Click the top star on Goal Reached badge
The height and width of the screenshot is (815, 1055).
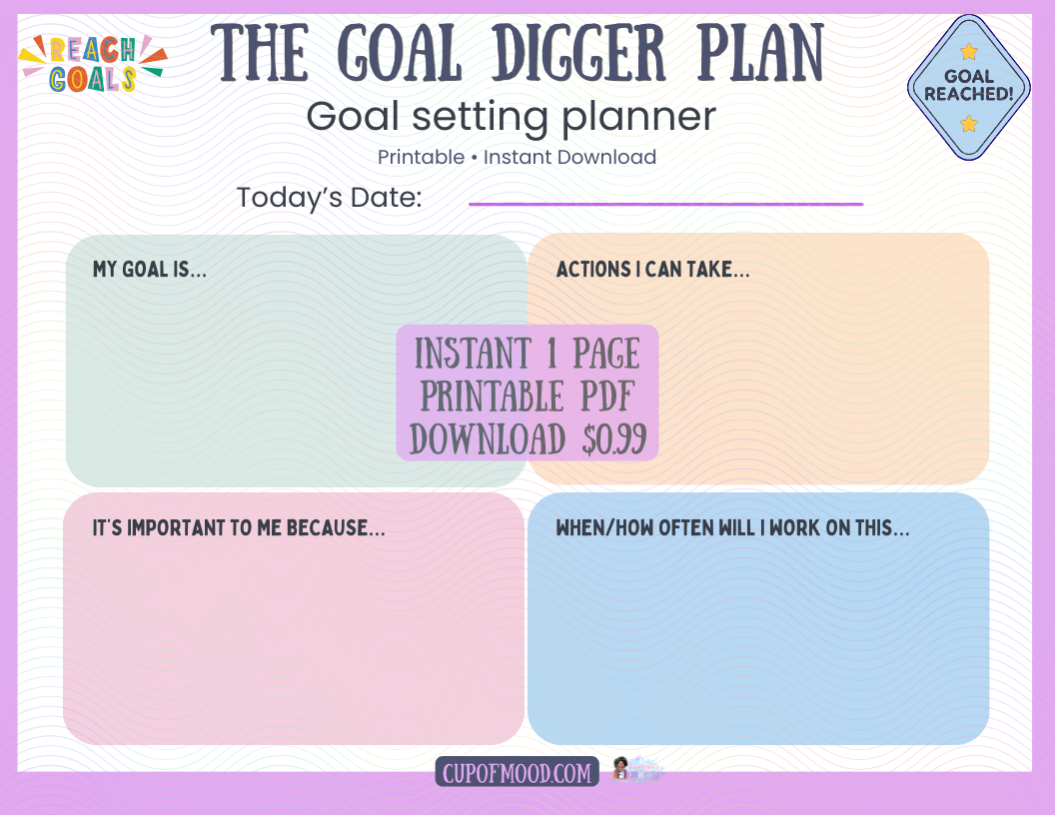[968, 51]
